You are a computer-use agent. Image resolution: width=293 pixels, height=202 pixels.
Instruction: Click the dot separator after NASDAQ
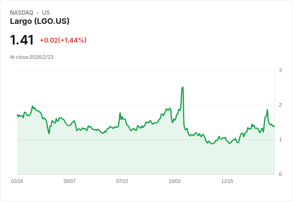click(x=37, y=13)
